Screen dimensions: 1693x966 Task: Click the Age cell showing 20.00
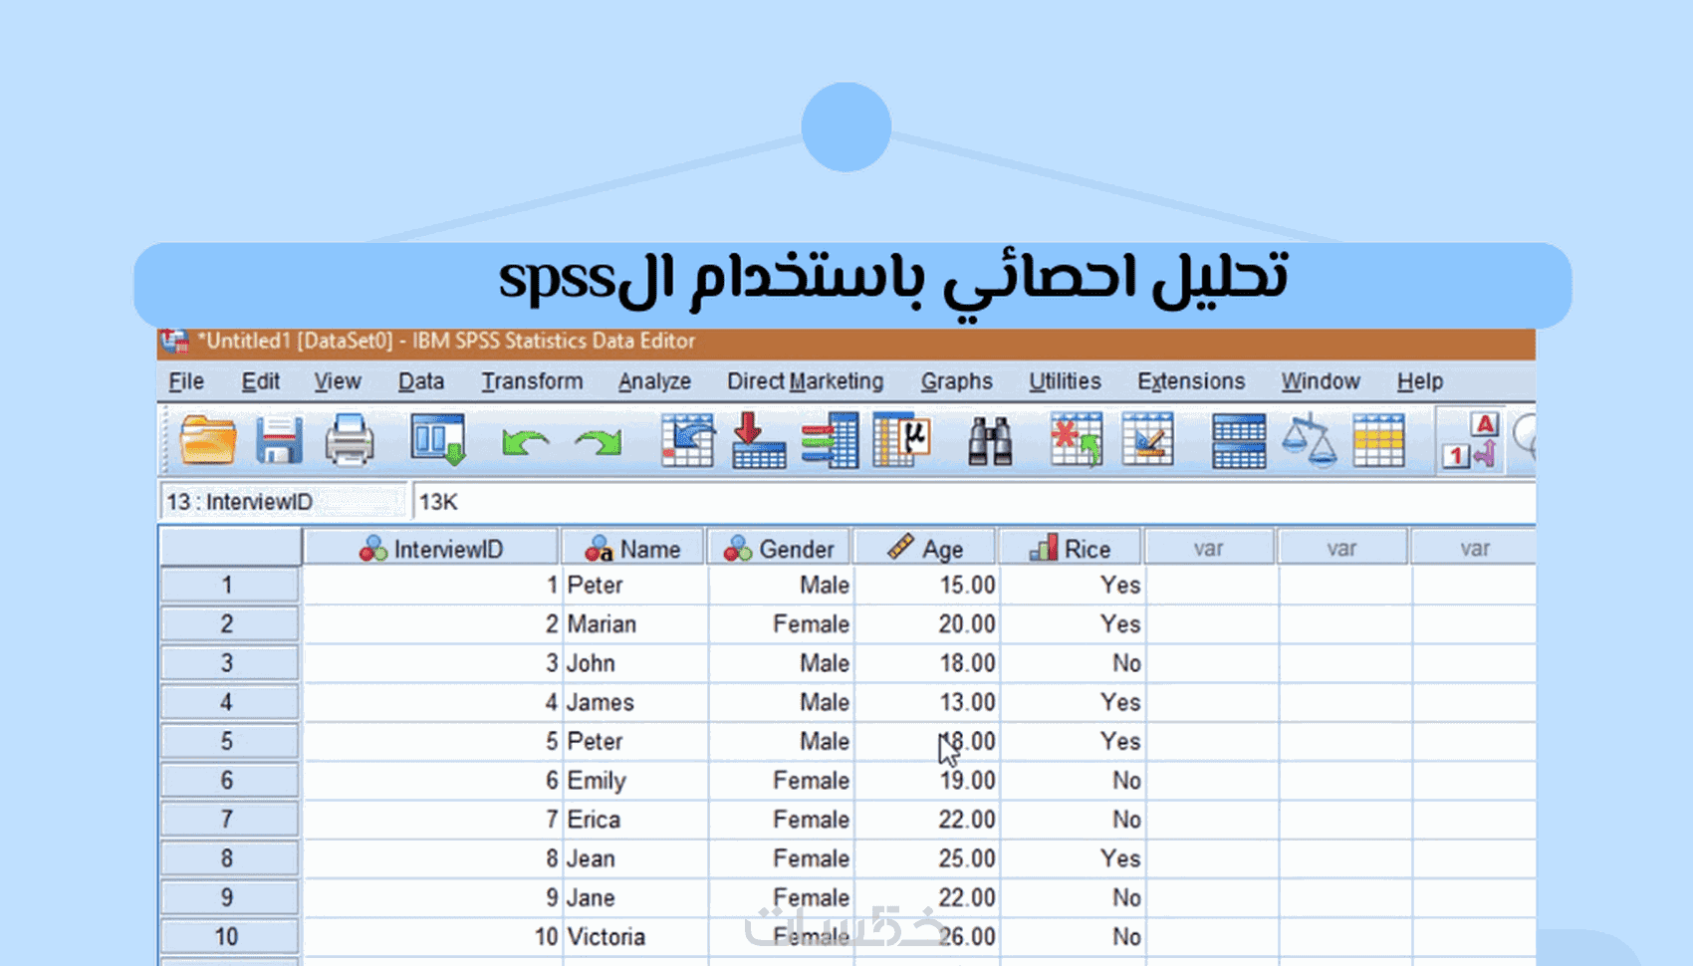pyautogui.click(x=927, y=624)
